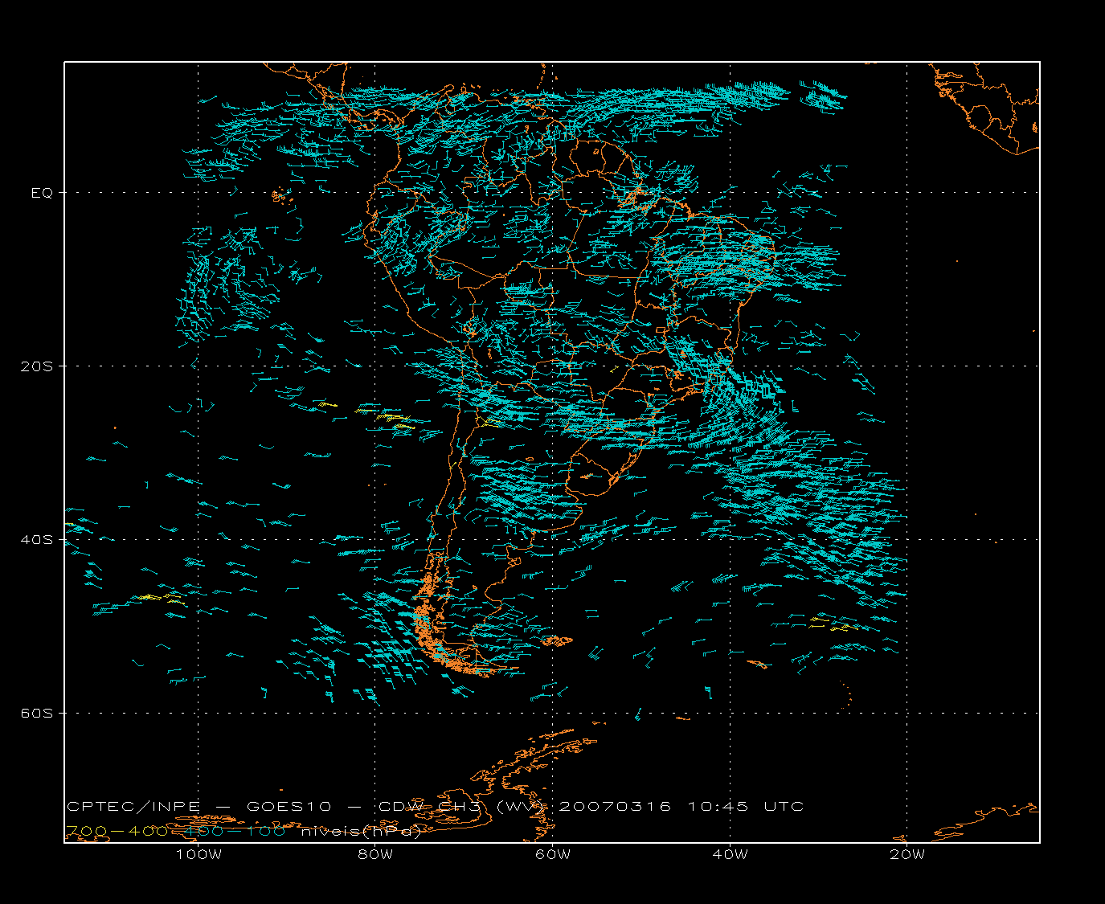Click the 20070316 date stamp

615,806
